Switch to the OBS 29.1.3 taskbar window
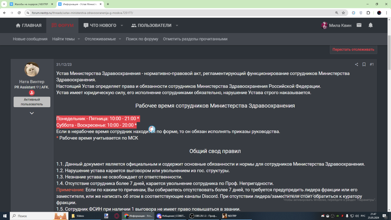 [203, 216]
